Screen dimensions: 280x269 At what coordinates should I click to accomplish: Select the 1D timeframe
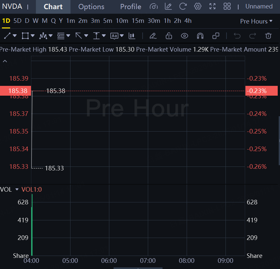[x=6, y=21]
